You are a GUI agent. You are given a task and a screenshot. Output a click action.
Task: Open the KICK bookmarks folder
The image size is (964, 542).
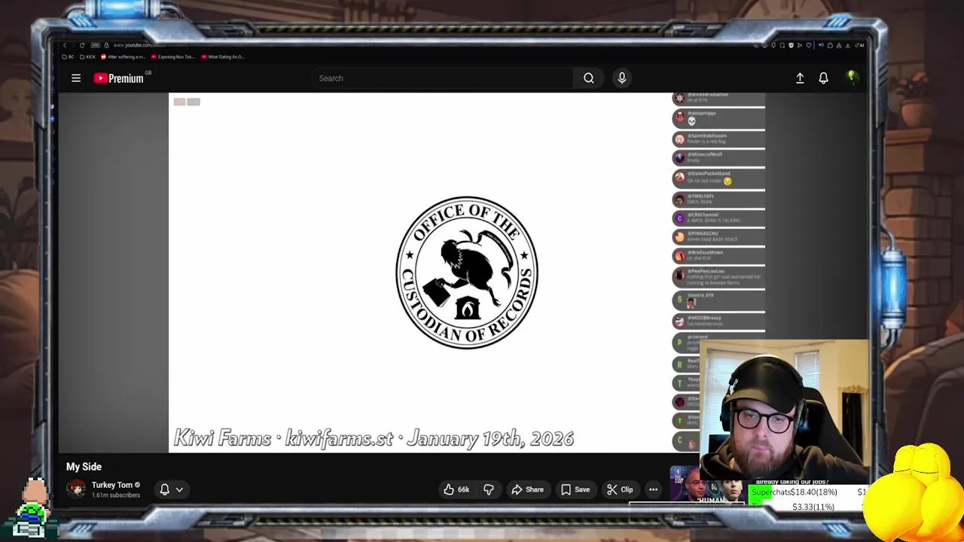87,56
